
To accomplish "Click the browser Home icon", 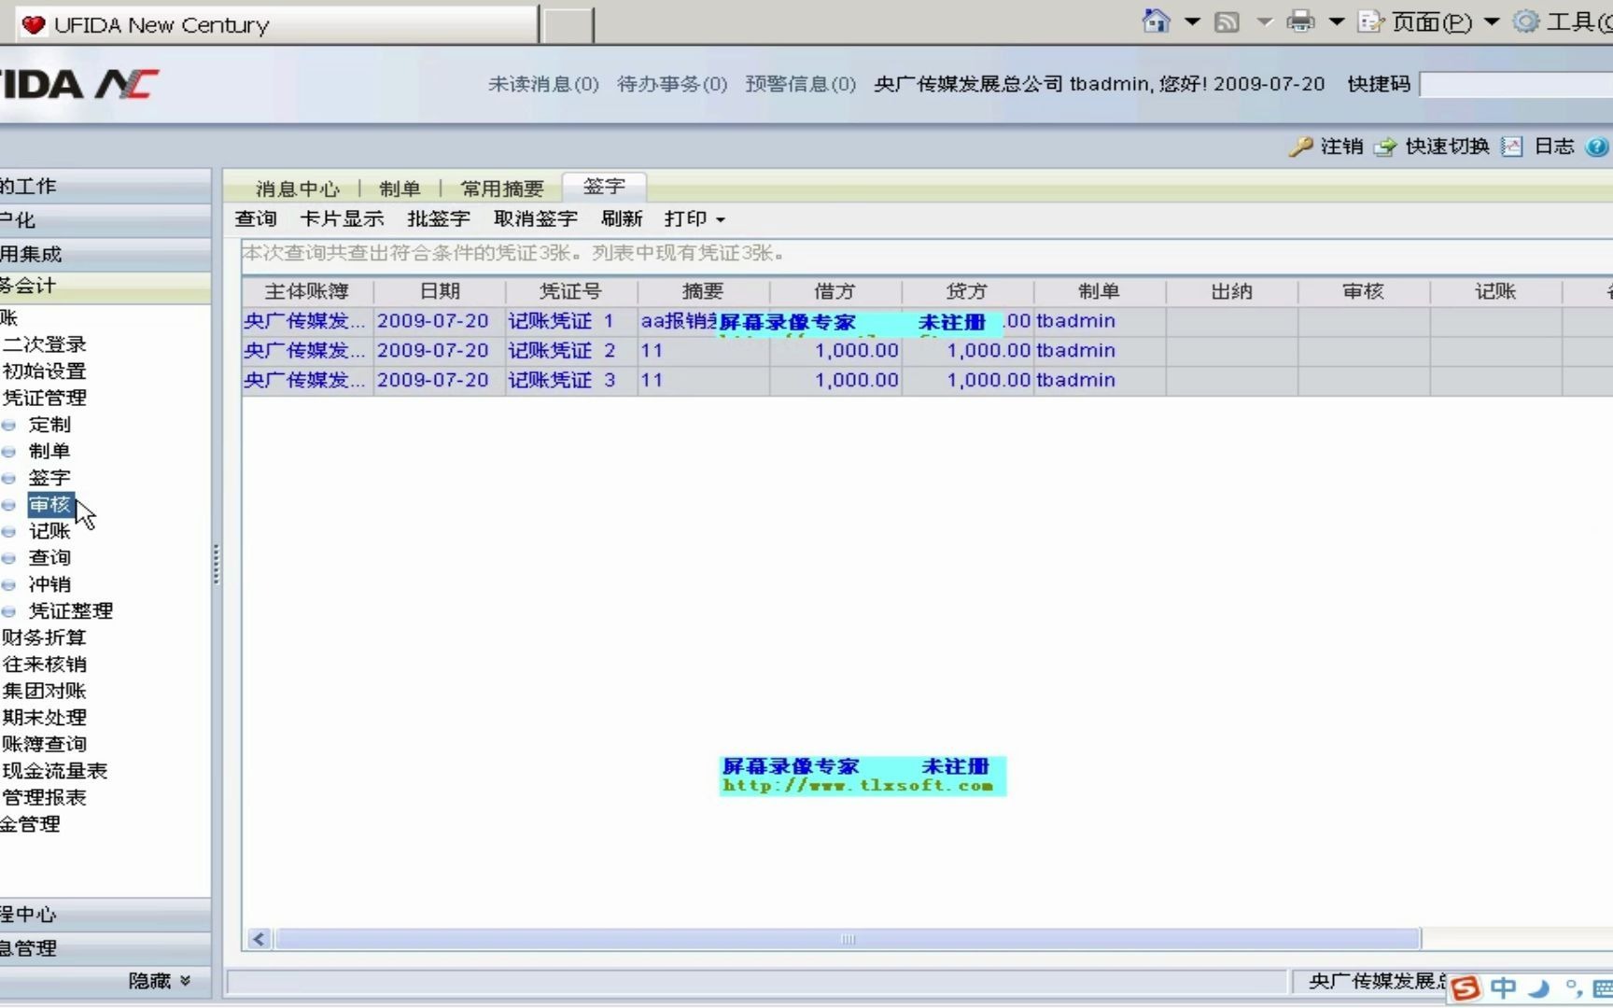I will [x=1156, y=21].
